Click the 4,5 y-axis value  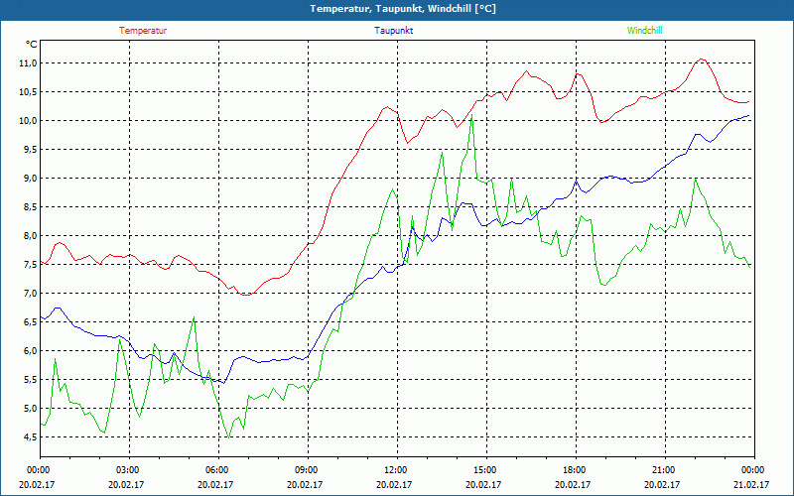tap(31, 437)
